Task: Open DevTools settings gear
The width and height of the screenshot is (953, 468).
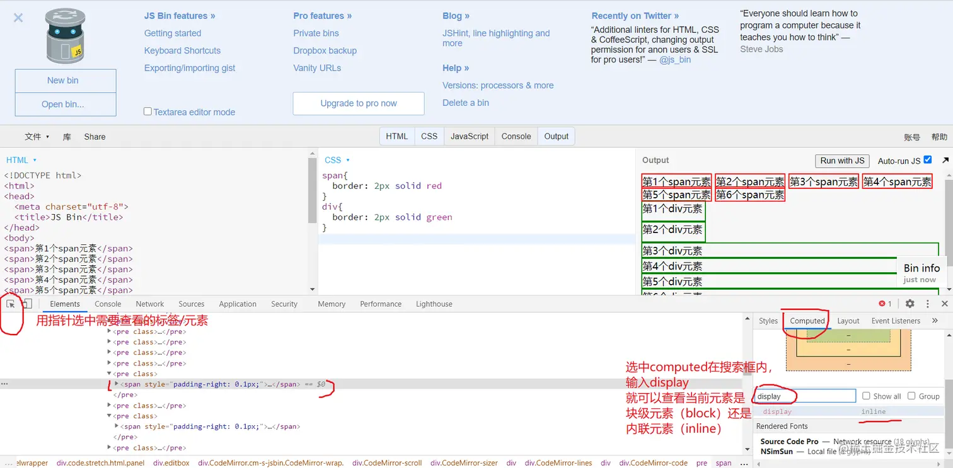Action: tap(910, 304)
